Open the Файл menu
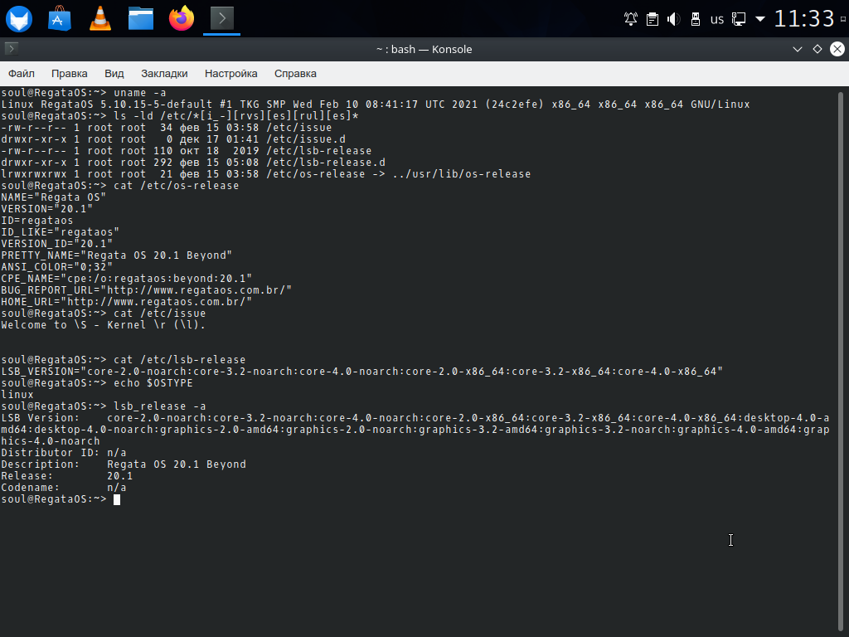Image resolution: width=849 pixels, height=637 pixels. coord(21,74)
